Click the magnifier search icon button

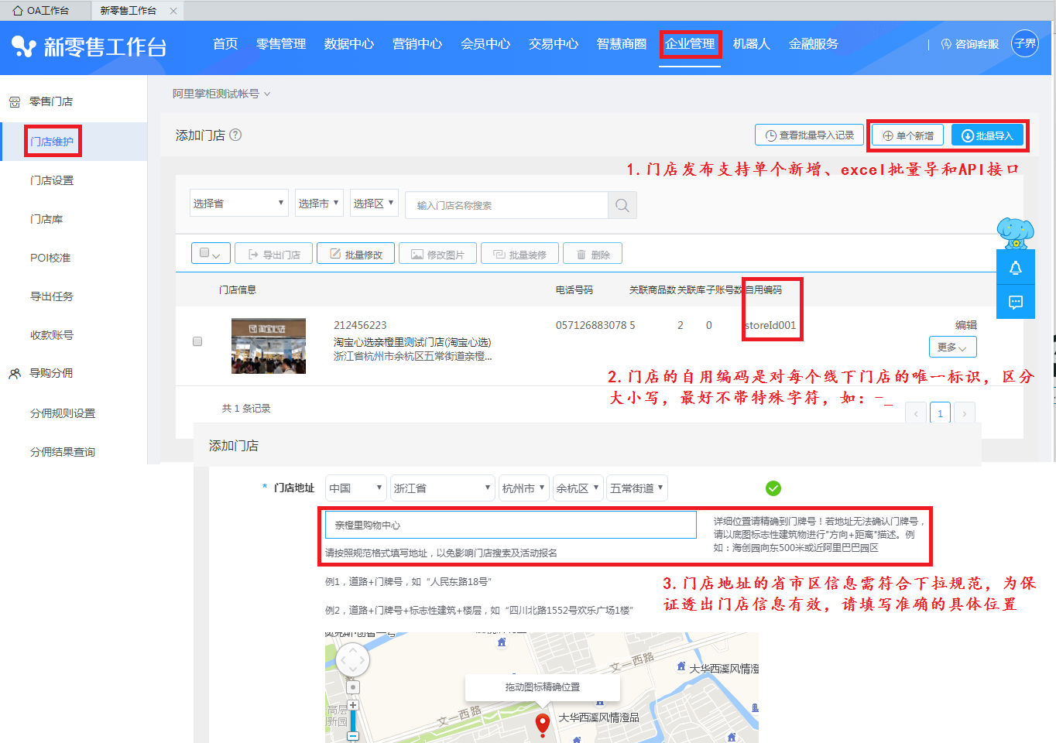point(622,205)
